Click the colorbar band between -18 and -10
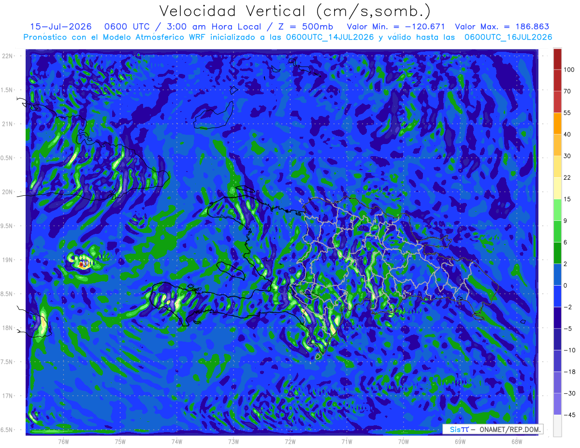580x448 pixels. pyautogui.click(x=557, y=361)
